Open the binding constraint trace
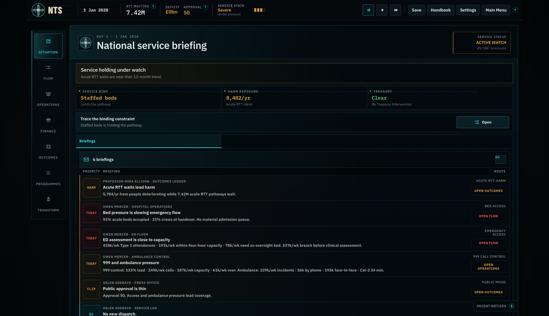This screenshot has height=316, width=549. [483, 122]
